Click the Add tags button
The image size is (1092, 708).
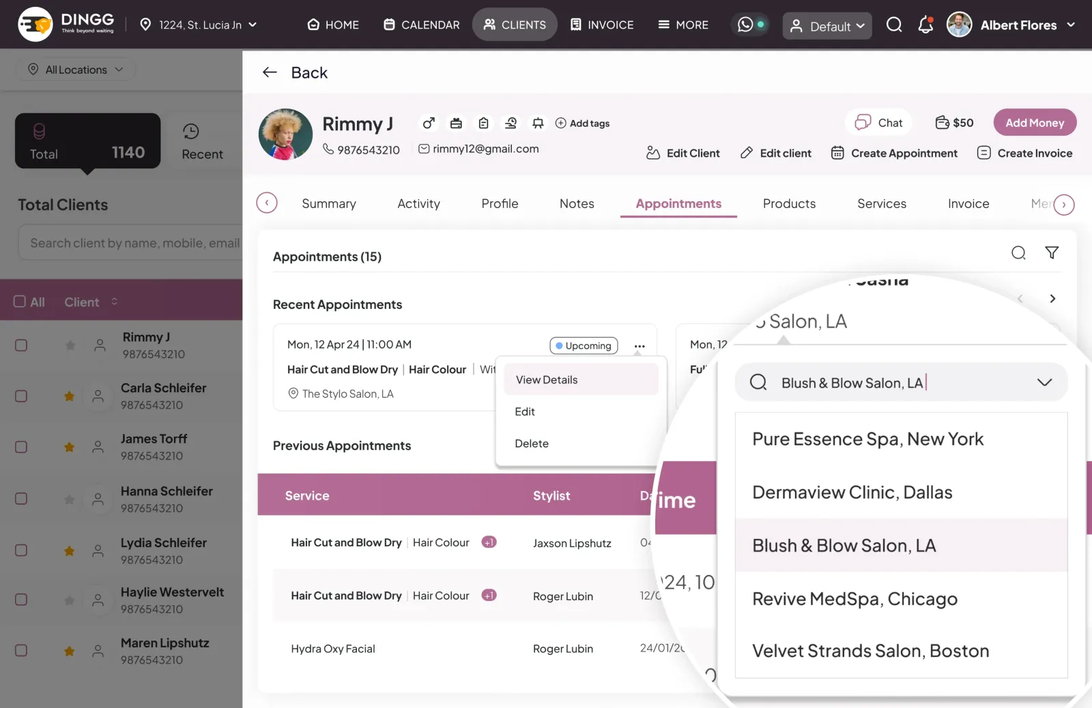pos(582,123)
